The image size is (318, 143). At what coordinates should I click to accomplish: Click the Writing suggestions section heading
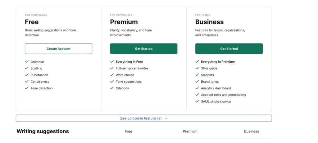tap(43, 131)
